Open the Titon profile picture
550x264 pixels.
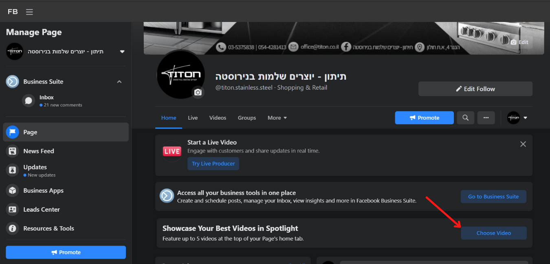point(181,75)
